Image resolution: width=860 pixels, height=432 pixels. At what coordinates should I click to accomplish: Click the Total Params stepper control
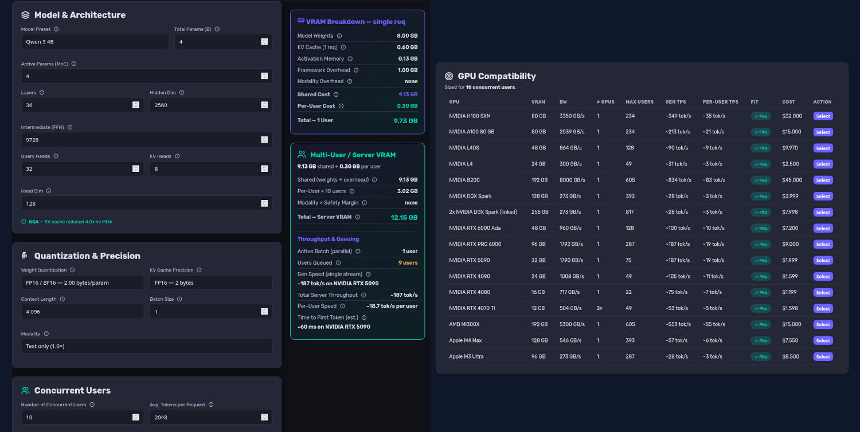coord(264,42)
